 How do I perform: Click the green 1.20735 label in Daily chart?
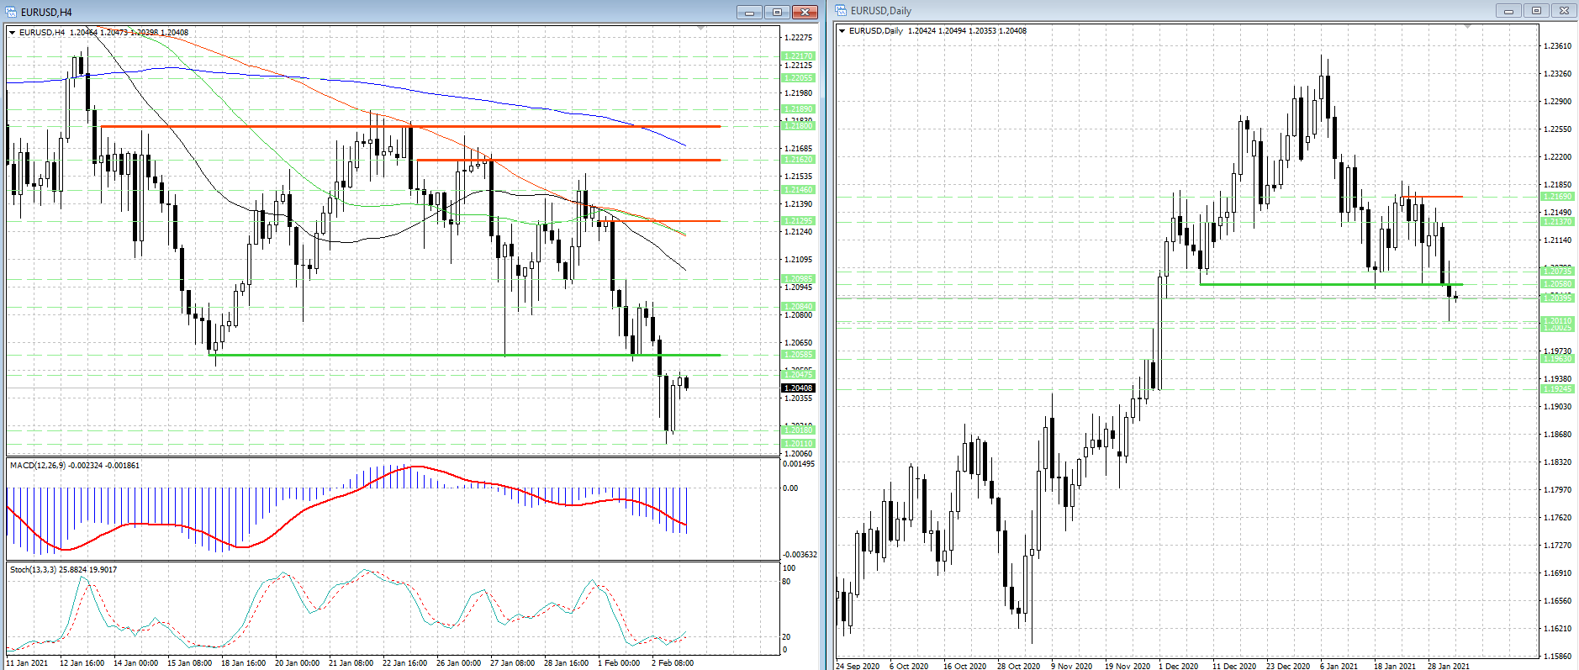[1557, 272]
